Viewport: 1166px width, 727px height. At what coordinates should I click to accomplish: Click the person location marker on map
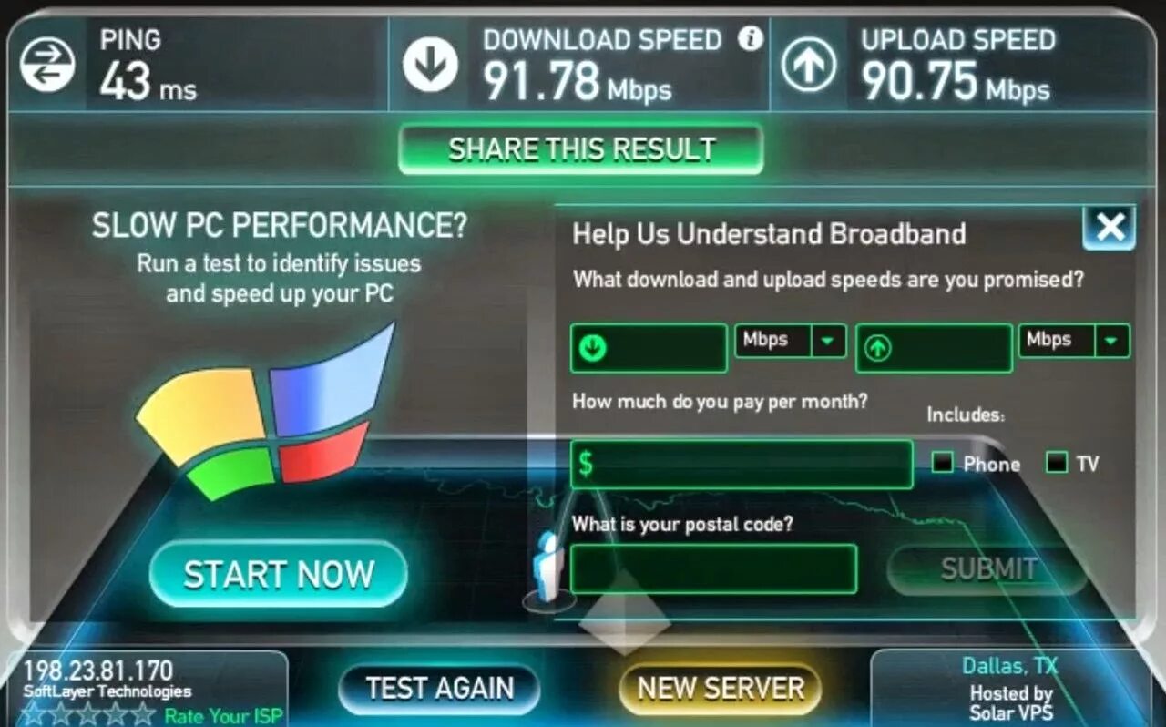548,568
